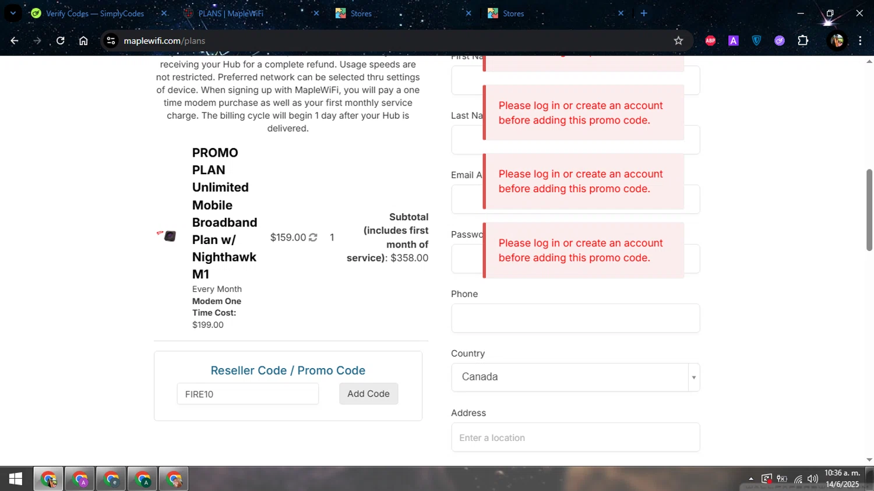Click the address bar URL
The width and height of the screenshot is (874, 491).
point(164,41)
